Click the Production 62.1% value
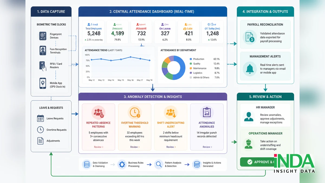 click(x=216, y=59)
